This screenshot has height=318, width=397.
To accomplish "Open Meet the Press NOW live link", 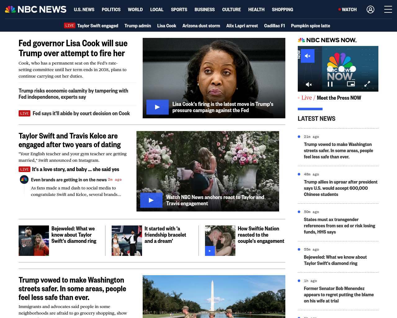I will (x=339, y=98).
